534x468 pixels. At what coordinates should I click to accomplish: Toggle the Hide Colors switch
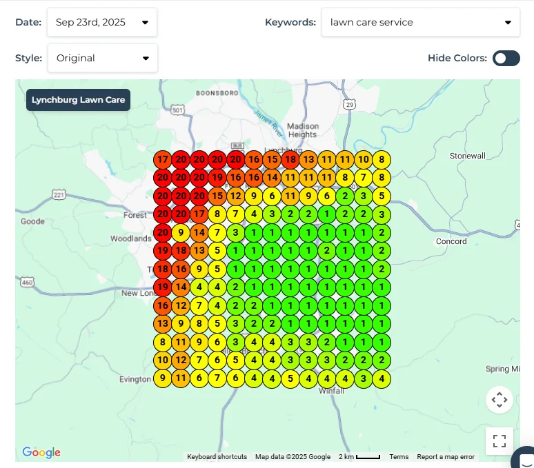[506, 58]
